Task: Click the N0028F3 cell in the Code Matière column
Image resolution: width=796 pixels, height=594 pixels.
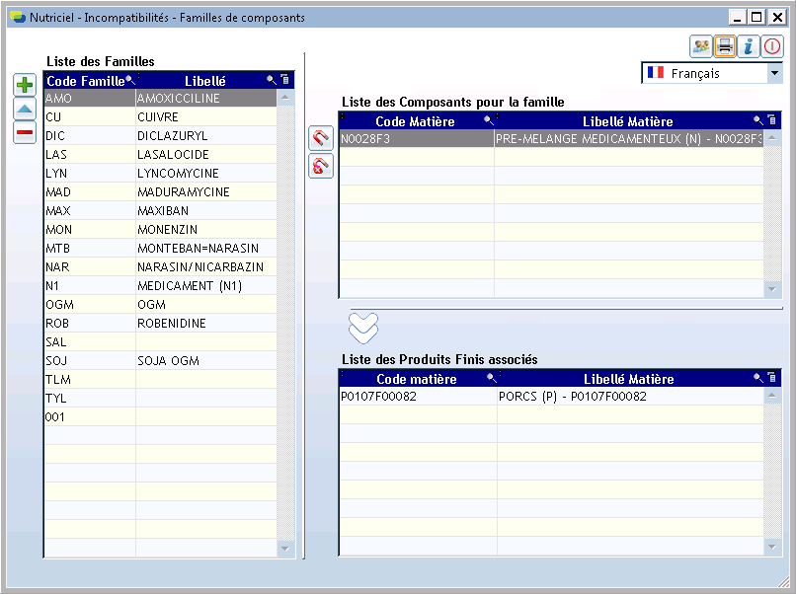Action: [417, 138]
